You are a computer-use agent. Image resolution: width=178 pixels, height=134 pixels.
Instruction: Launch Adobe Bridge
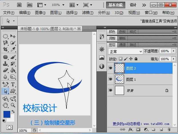[19, 5]
